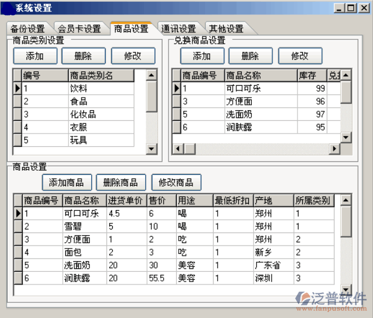Click row selector for category 玩具
This screenshot has height=318, width=373.
click(17, 140)
